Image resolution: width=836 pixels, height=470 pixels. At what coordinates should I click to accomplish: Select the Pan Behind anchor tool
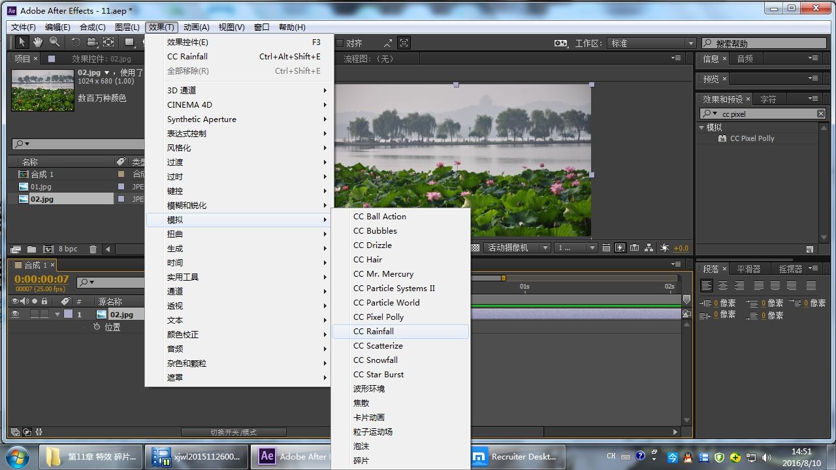pos(108,42)
